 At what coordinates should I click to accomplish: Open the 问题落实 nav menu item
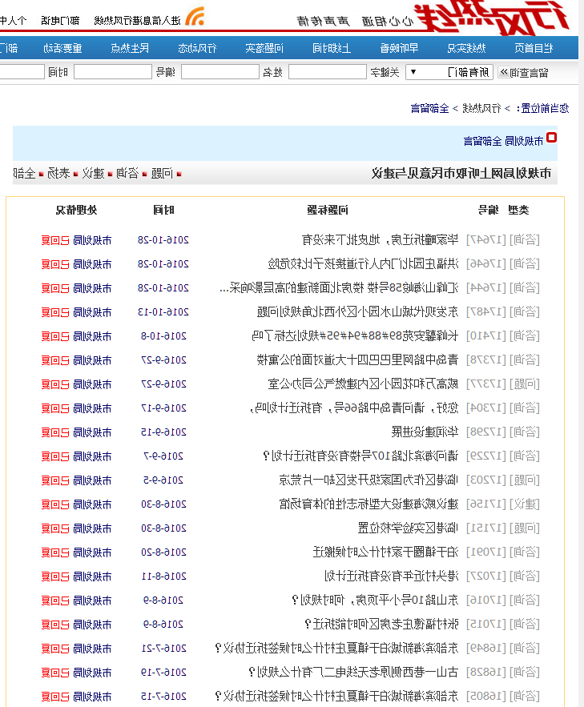(264, 48)
